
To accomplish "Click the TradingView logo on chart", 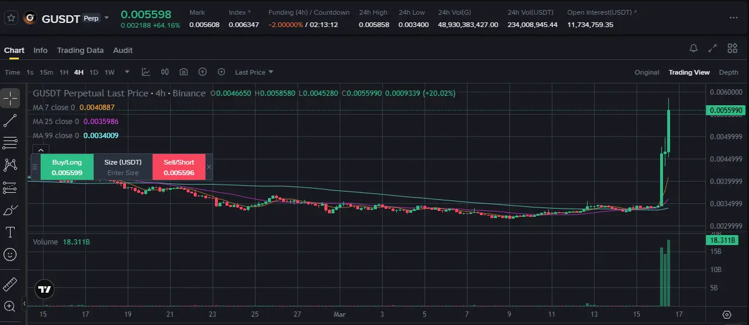I will pyautogui.click(x=44, y=289).
